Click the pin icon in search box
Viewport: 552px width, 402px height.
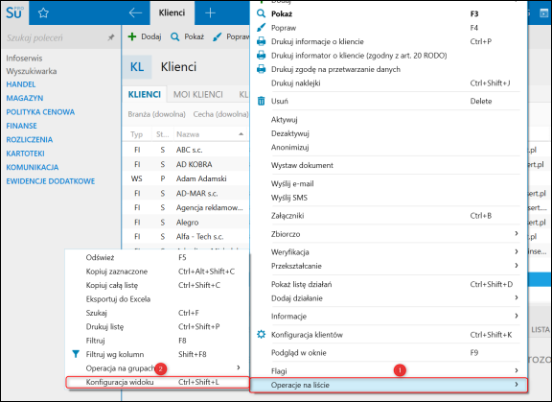point(111,37)
